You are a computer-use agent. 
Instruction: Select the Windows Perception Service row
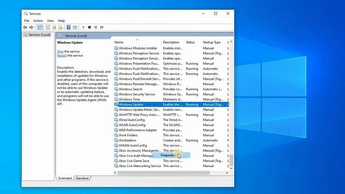[x=171, y=53]
